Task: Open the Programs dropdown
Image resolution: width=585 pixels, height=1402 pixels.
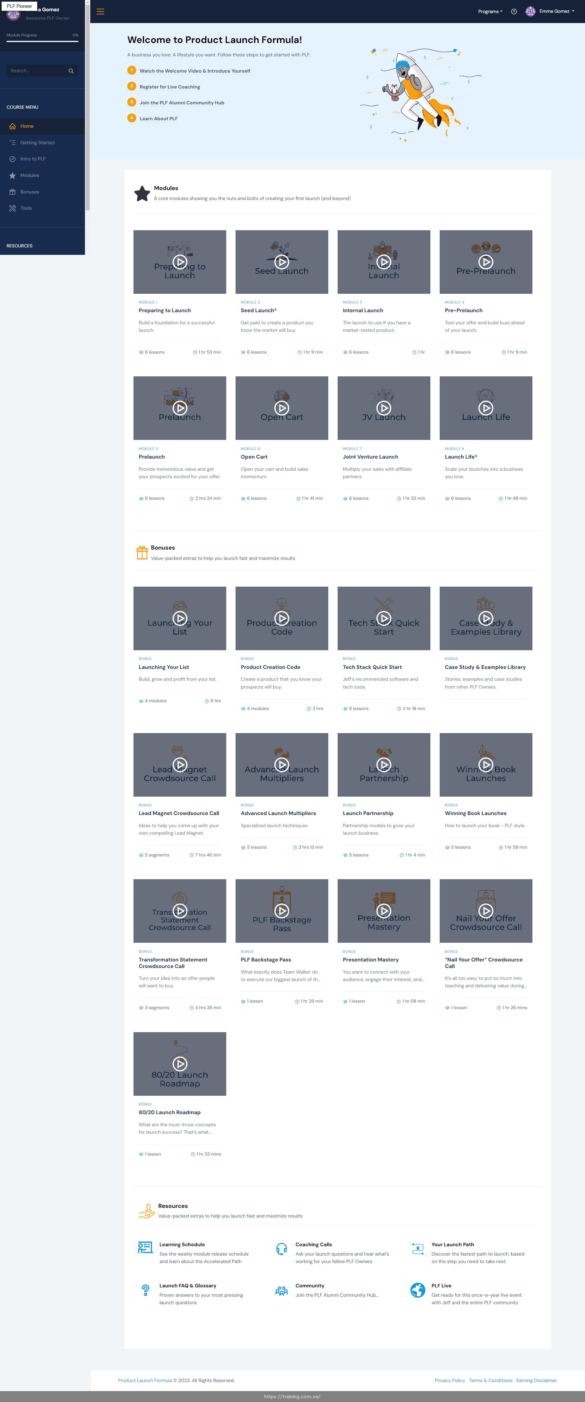Action: tap(490, 12)
